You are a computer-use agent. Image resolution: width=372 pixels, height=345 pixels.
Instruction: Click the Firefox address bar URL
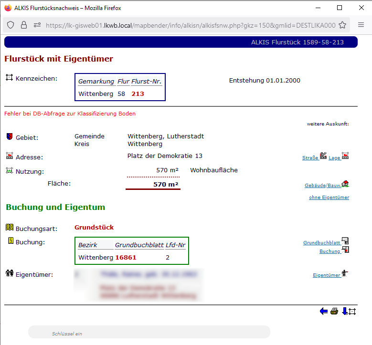pos(191,25)
